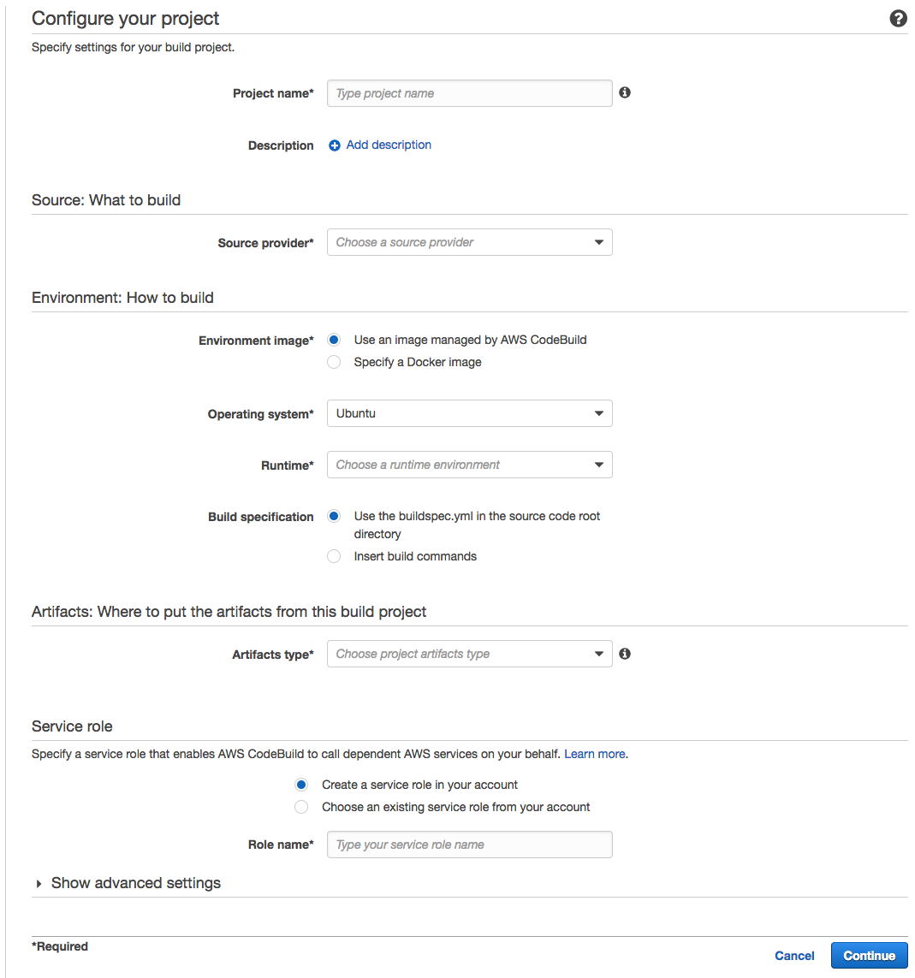Click the blue plus icon for adding description
Viewport: 915px width, 978px height.
334,145
